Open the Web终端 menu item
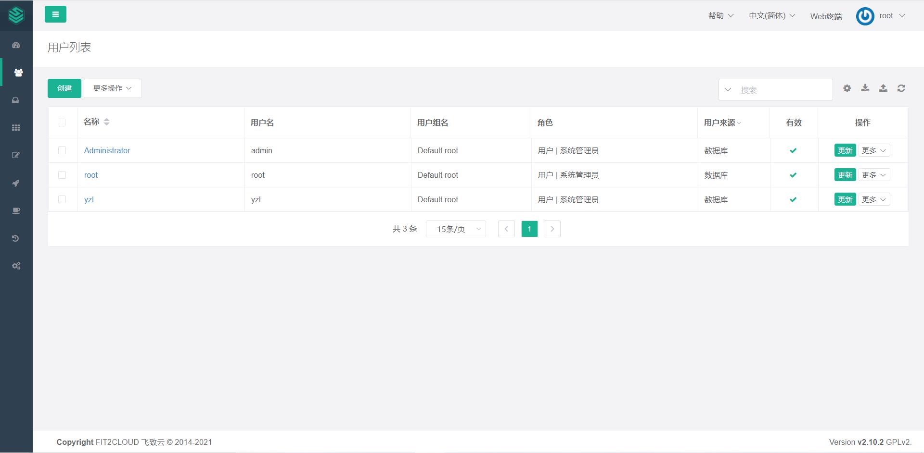924x453 pixels. coord(826,16)
